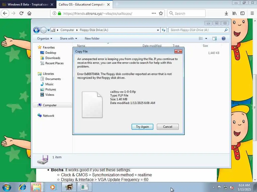
Task: Close the Windows 8 Beta tab
Action: 52,4
